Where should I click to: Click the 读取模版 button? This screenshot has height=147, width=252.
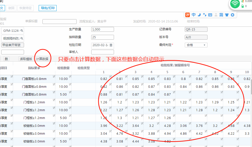click(26, 59)
